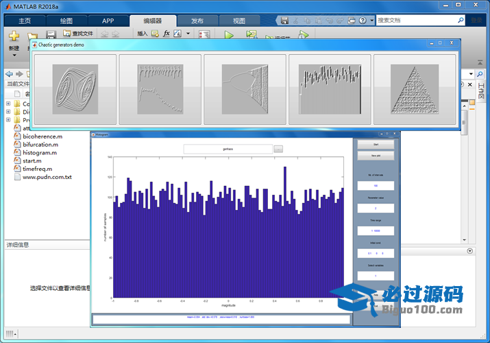Image resolution: width=490 pixels, height=343 pixels.
Task: Click the breakpoints icon in Editor ribbon
Action: (x=204, y=34)
